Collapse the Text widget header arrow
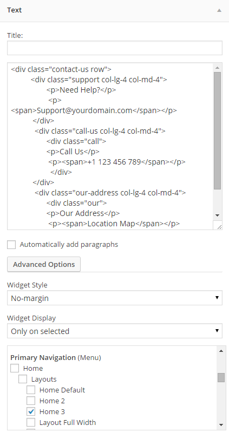The height and width of the screenshot is (432, 229). coord(219,10)
